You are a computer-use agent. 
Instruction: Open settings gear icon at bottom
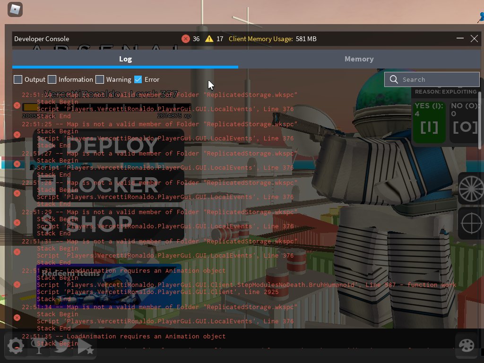tap(16, 346)
